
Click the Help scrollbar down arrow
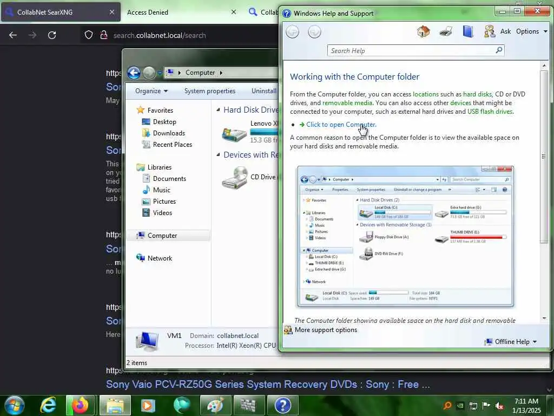point(544,318)
